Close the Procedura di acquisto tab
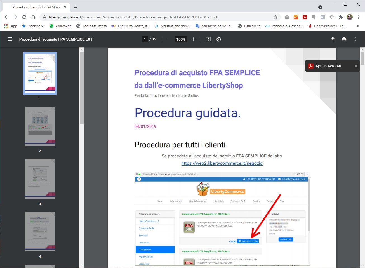 pyautogui.click(x=65, y=7)
